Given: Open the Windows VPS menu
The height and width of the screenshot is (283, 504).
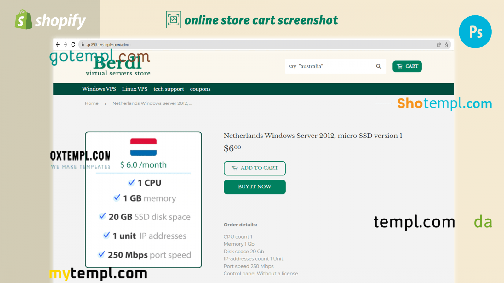Looking at the screenshot, I should pos(99,89).
